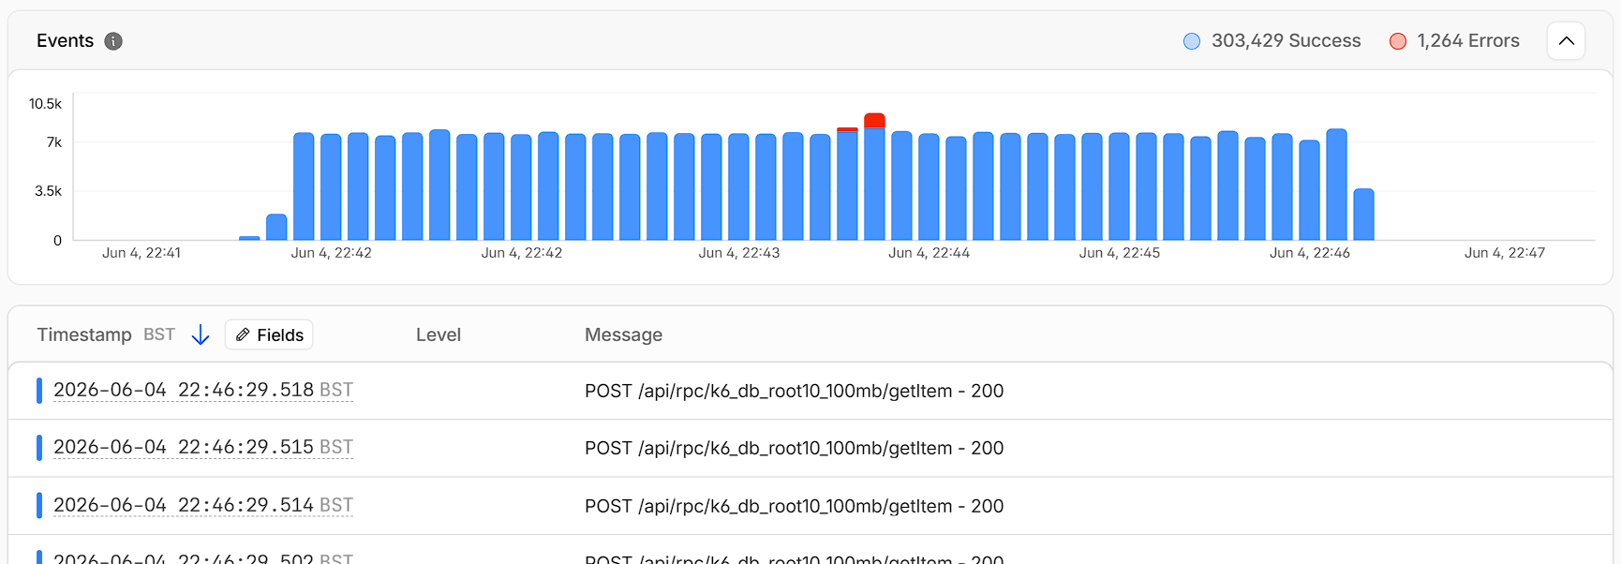
Task: Click the blue level marker on first row
Action: coord(39,391)
